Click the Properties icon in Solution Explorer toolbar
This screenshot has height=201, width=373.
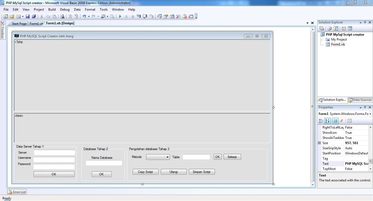(322, 28)
